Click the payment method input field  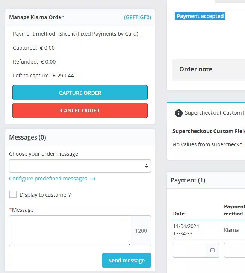coord(234,250)
